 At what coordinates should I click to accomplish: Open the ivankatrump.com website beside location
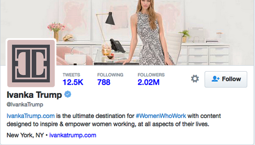[73, 135]
